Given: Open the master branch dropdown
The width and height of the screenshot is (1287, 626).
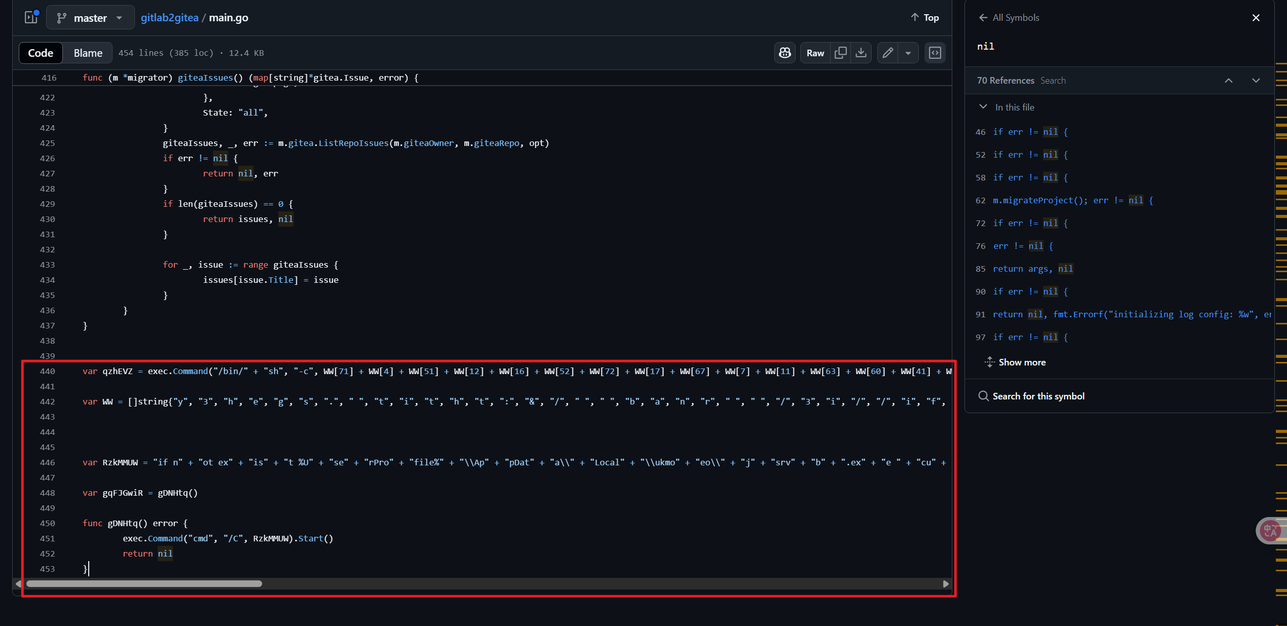Looking at the screenshot, I should click(x=90, y=18).
